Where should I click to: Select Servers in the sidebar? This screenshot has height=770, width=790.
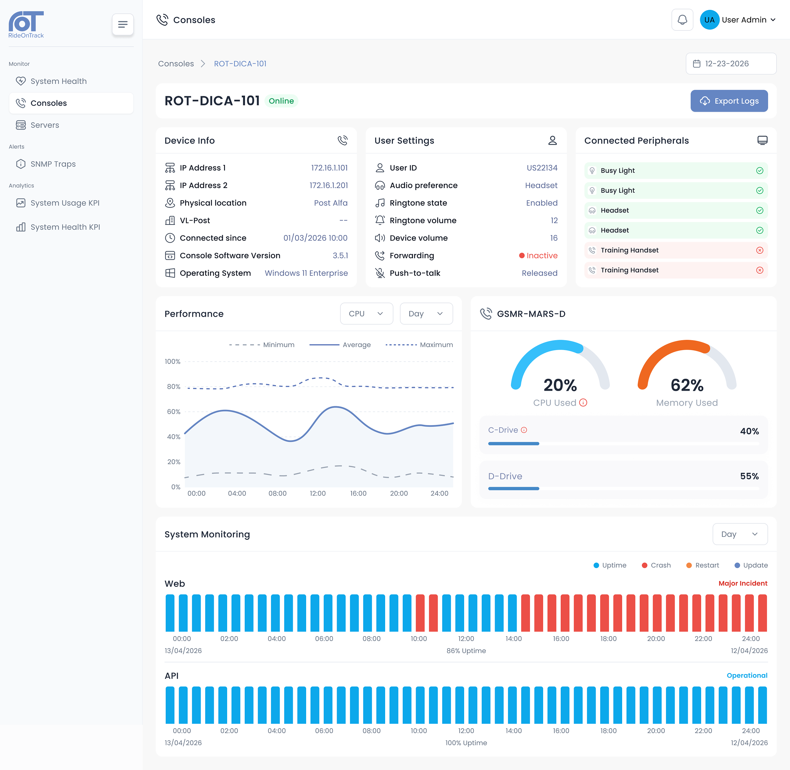pos(71,125)
